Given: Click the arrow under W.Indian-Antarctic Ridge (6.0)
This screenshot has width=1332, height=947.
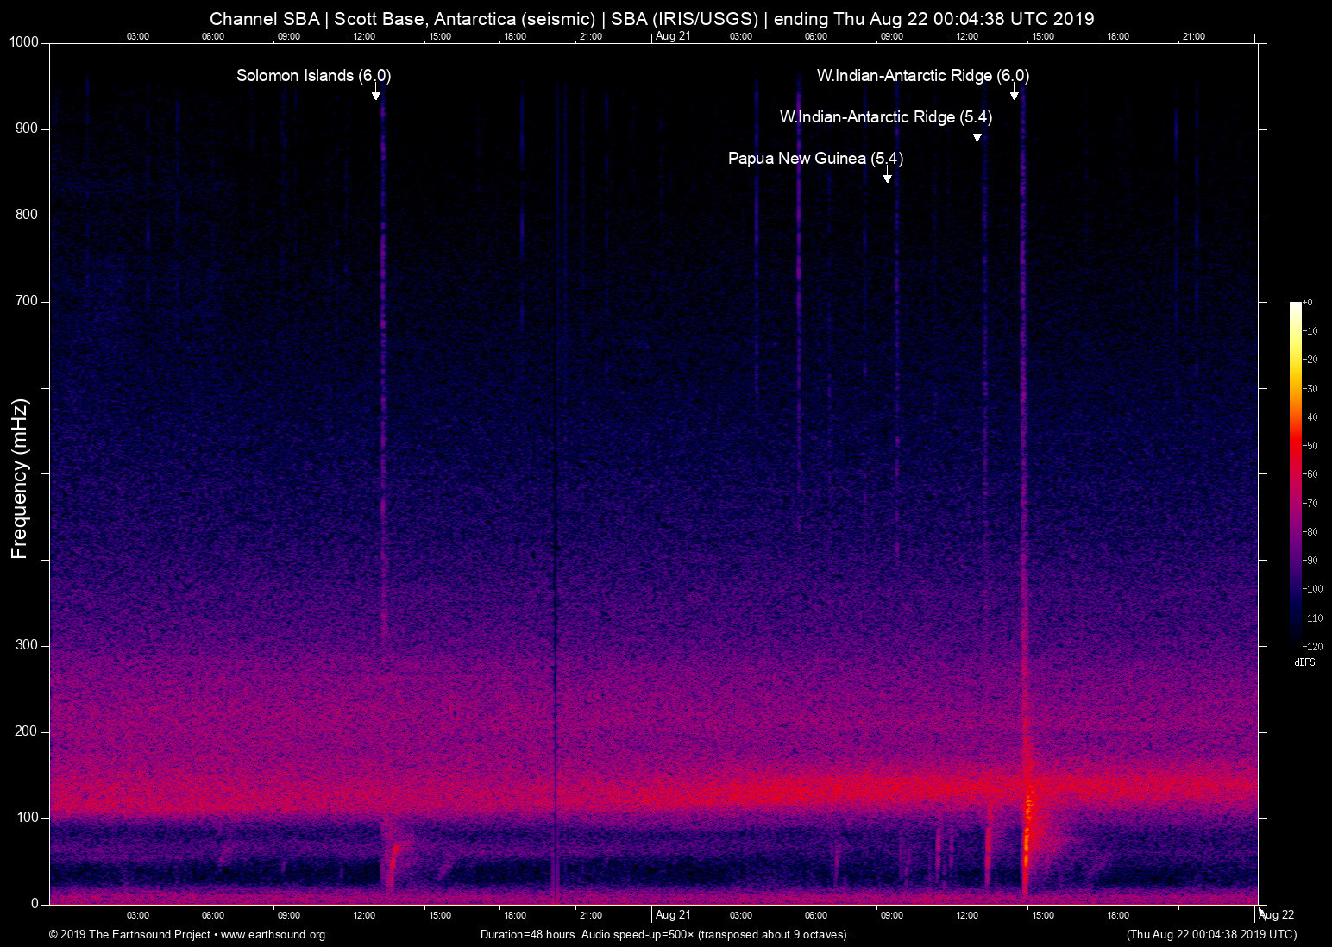Looking at the screenshot, I should tap(1015, 93).
